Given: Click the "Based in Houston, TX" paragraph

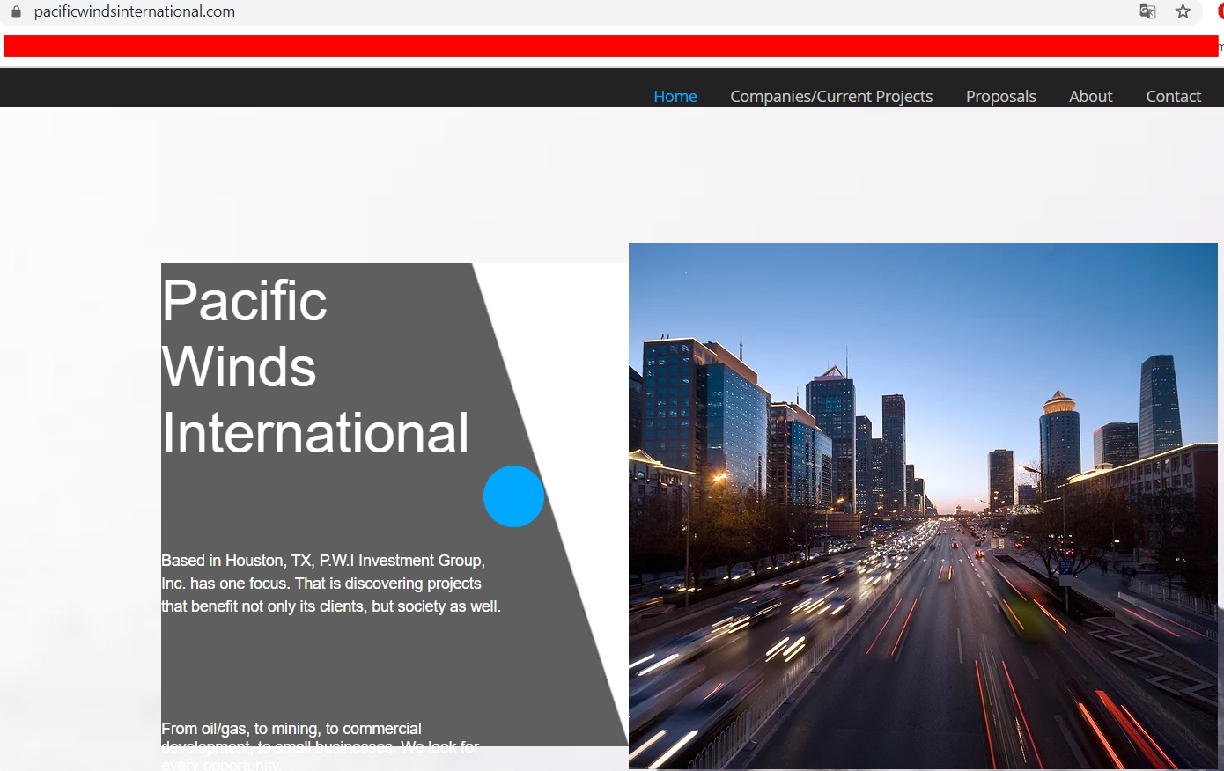Looking at the screenshot, I should [330, 584].
